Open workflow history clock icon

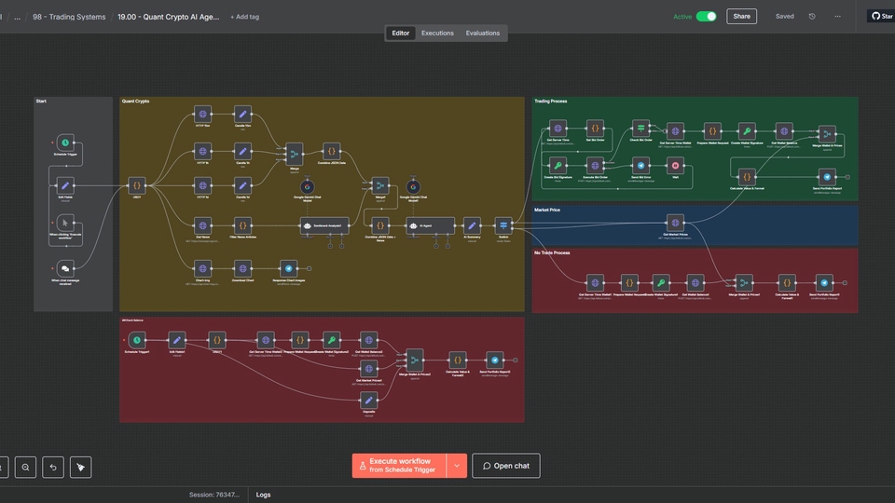pos(812,17)
